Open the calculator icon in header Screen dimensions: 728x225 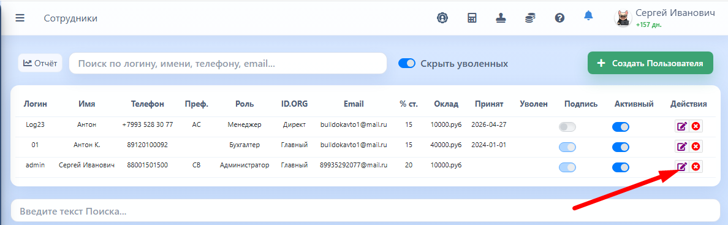click(x=472, y=18)
